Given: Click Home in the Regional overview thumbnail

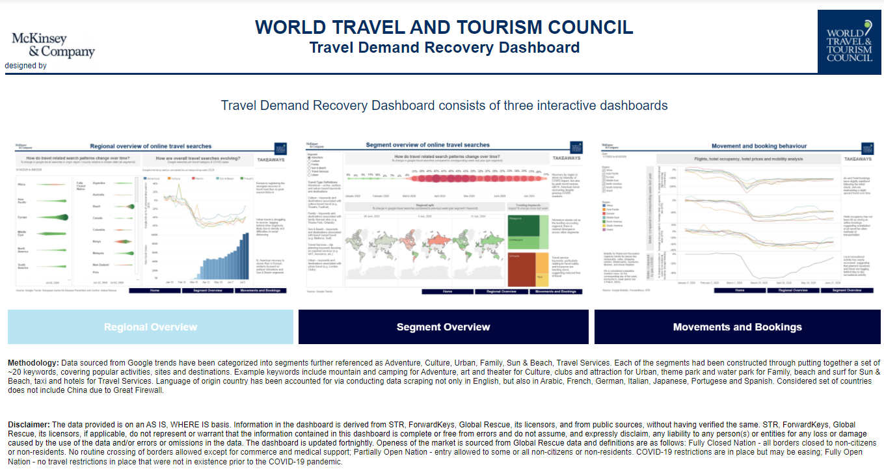Looking at the screenshot, I should (155, 291).
